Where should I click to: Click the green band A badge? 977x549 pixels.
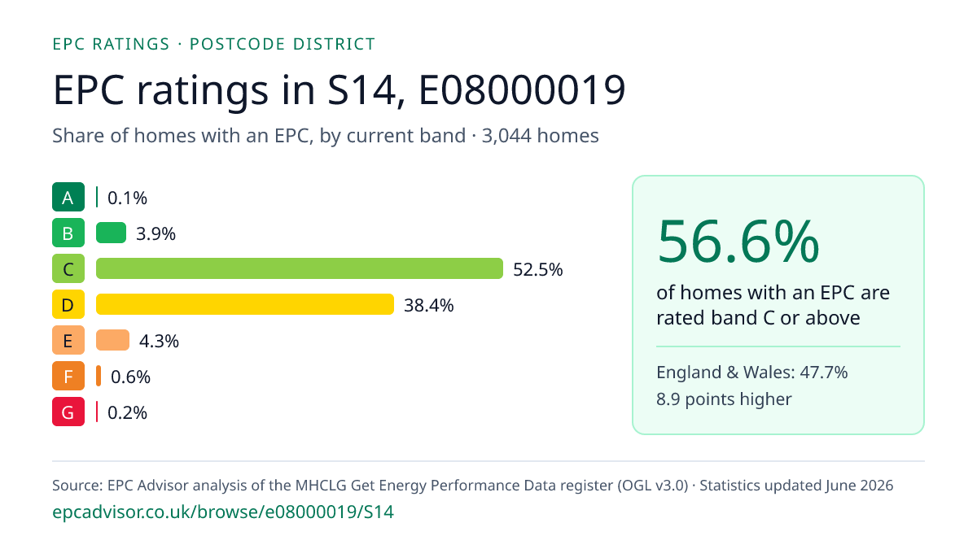68,198
